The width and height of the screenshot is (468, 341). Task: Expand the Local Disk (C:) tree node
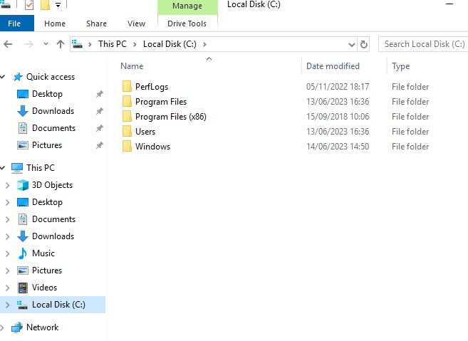click(x=8, y=305)
